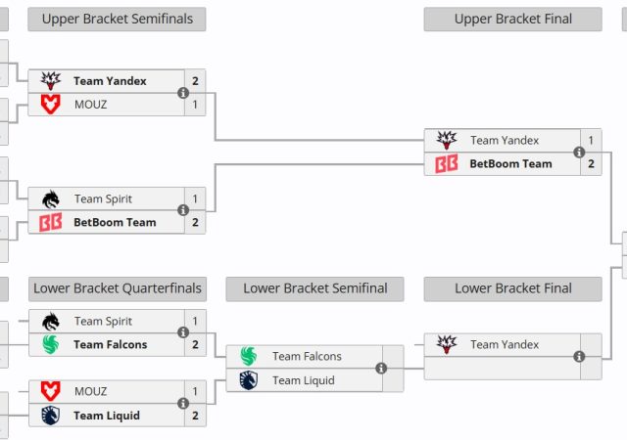This screenshot has width=627, height=440.
Task: Open match info for Upper Bracket Final
Action: [579, 153]
